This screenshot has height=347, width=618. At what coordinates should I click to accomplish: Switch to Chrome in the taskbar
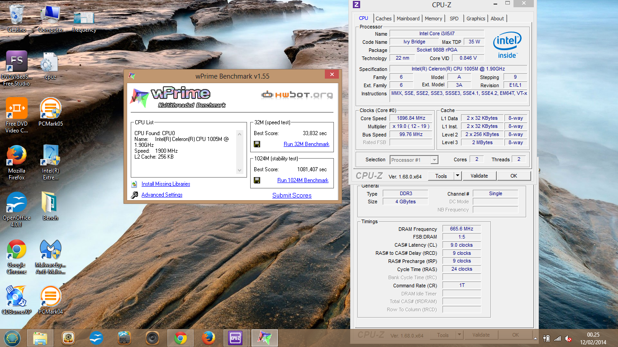[x=181, y=338]
